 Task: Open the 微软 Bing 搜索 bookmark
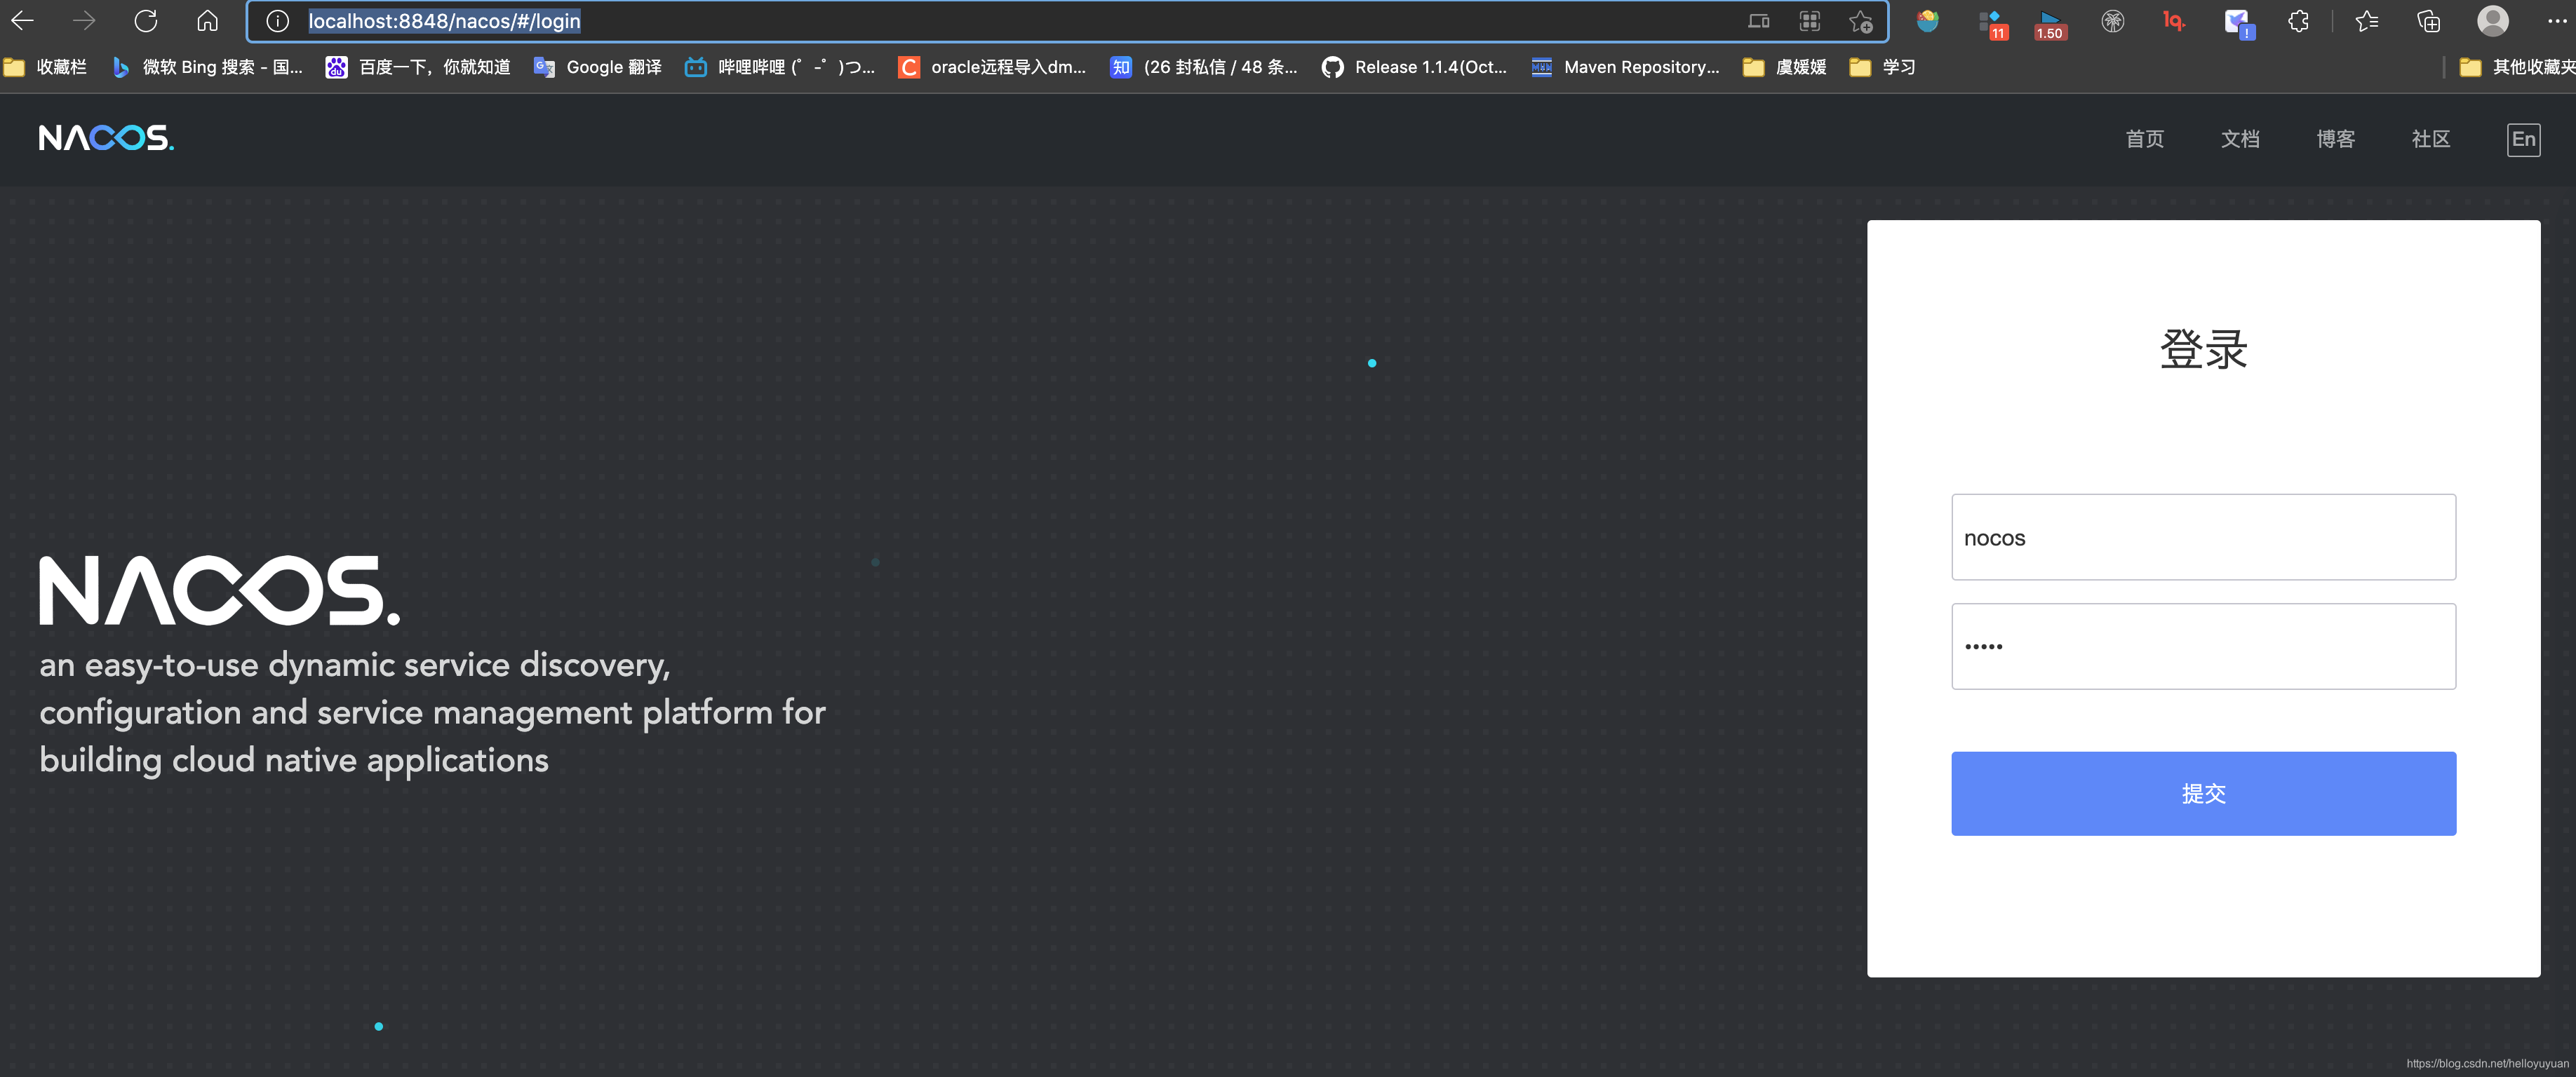pyautogui.click(x=207, y=67)
